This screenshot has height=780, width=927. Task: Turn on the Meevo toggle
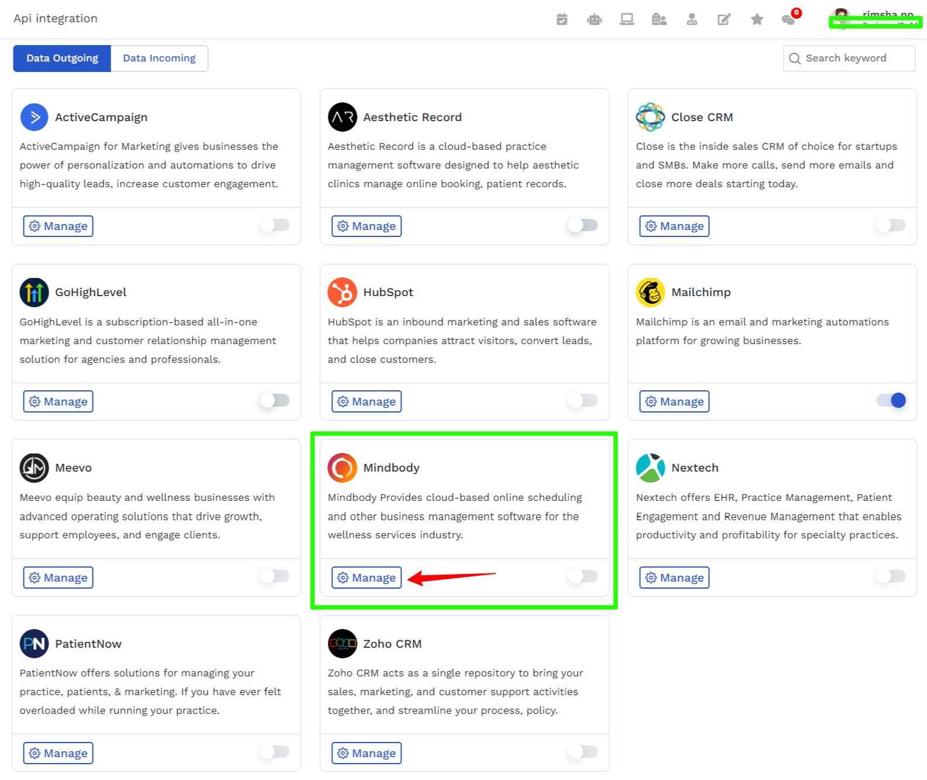point(275,576)
